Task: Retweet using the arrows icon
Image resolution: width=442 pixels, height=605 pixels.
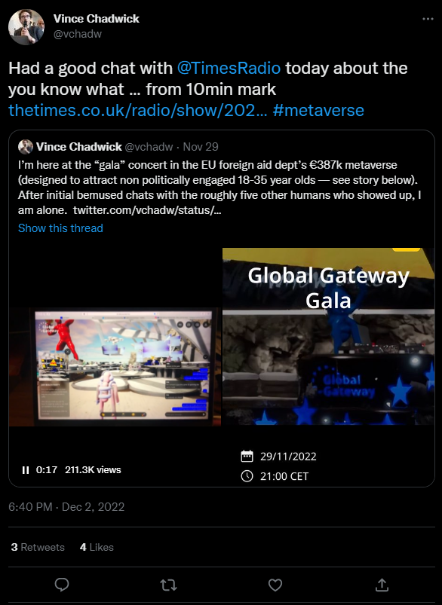Action: click(x=168, y=585)
